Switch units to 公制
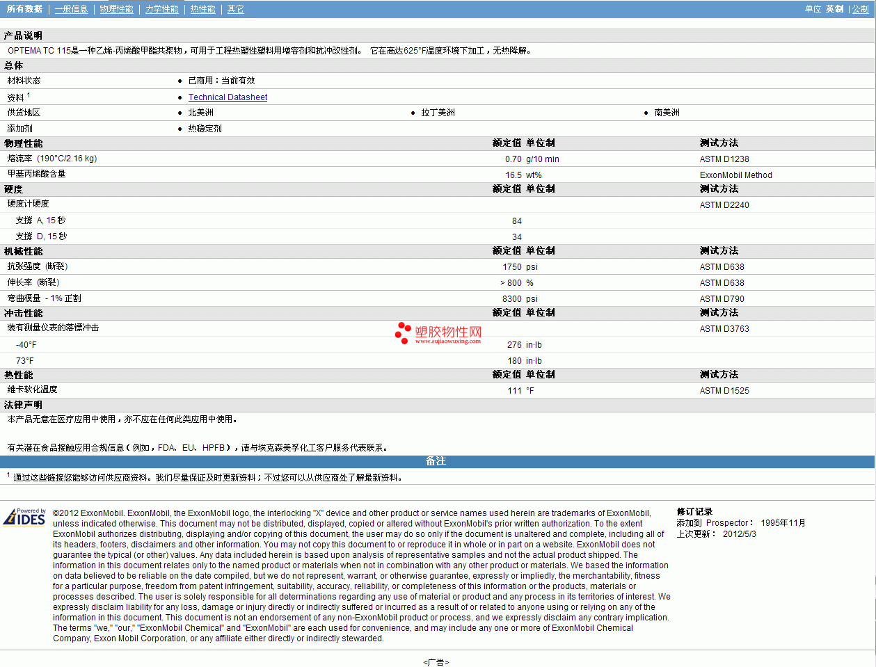The height and width of the screenshot is (667, 876). (x=860, y=9)
